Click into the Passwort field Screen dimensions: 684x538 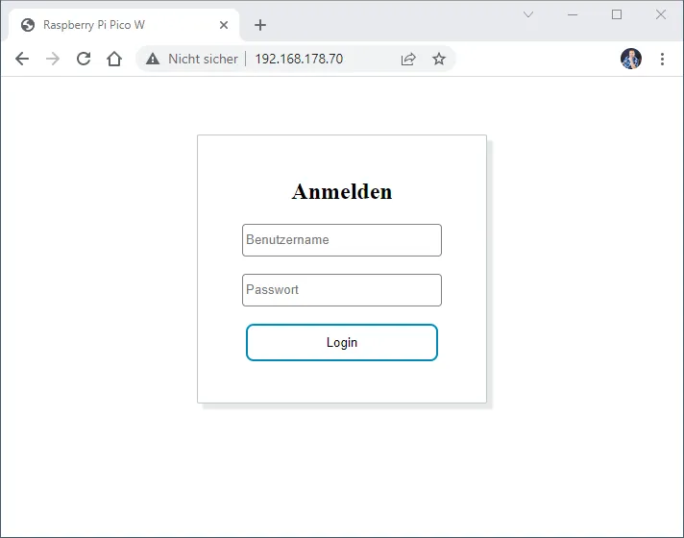pyautogui.click(x=342, y=290)
